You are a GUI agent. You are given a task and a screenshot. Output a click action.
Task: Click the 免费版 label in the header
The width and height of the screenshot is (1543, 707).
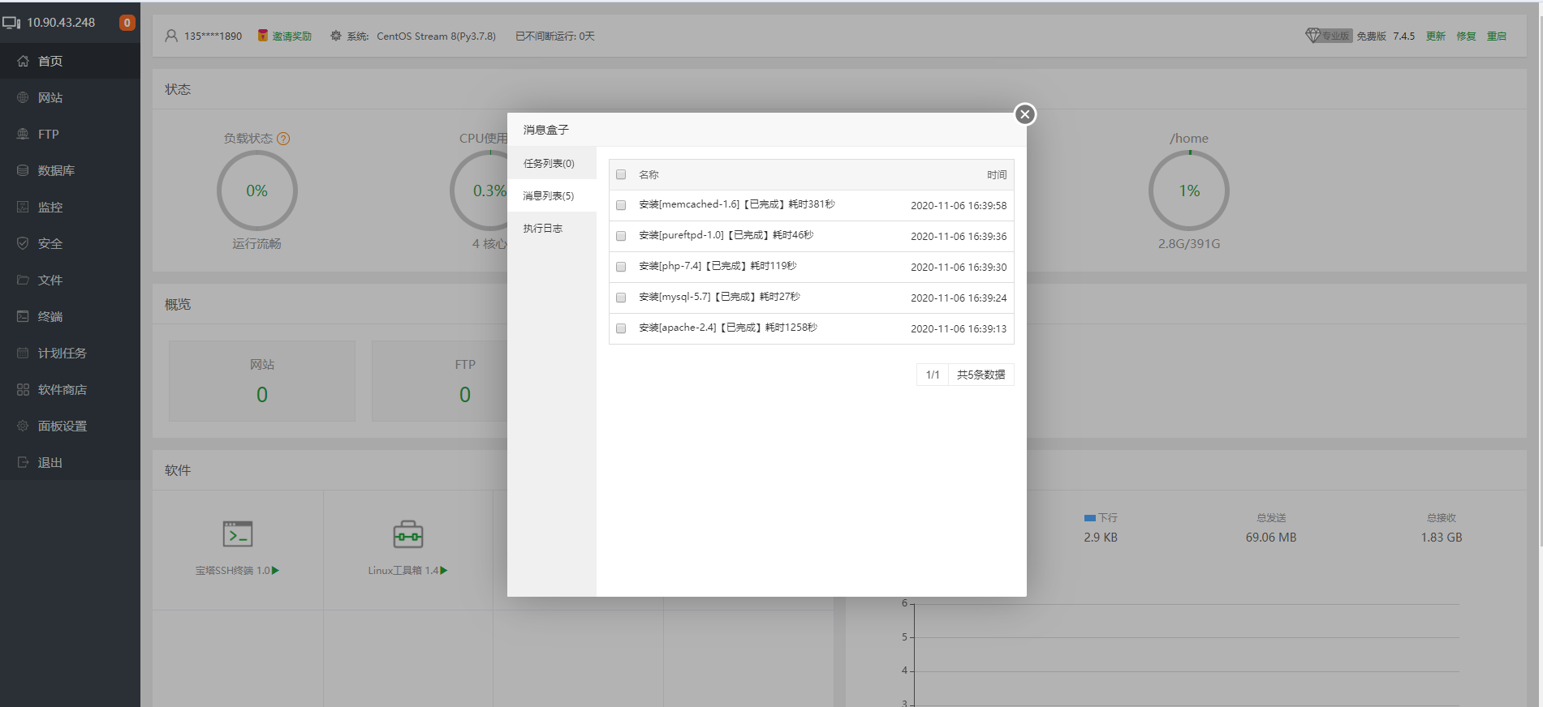(1372, 36)
